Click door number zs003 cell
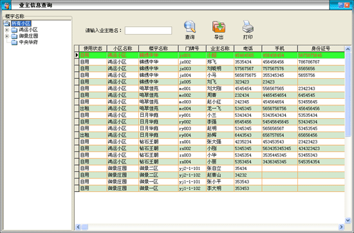Viewport: 354px width, 233px height. [192, 155]
